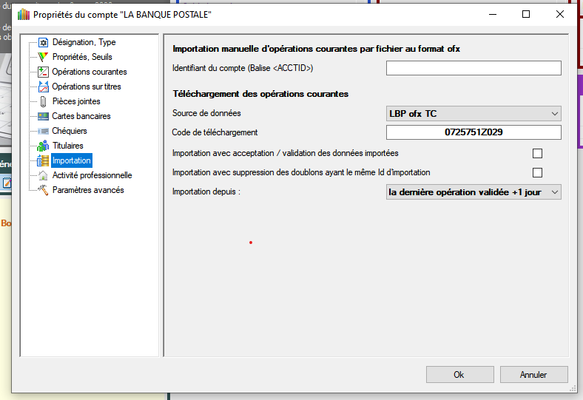Click the Désignation, Type tree icon

click(43, 42)
